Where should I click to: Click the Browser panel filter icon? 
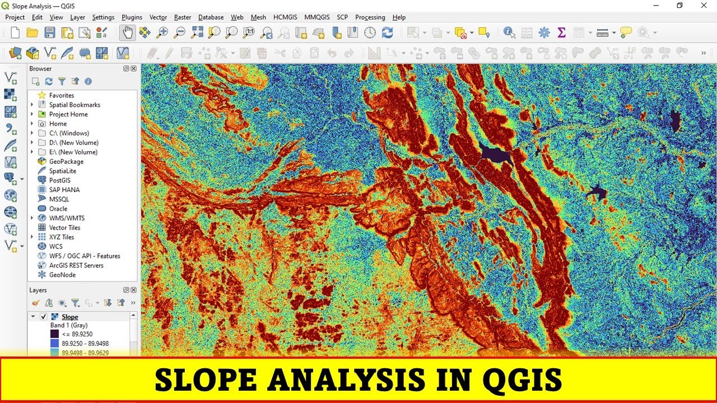(62, 81)
